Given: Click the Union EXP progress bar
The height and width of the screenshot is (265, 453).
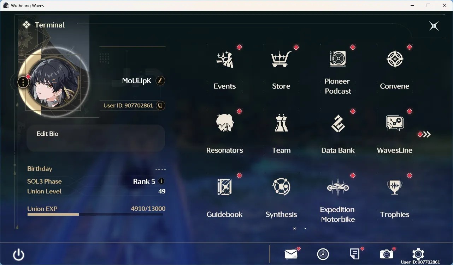Looking at the screenshot, I should pyautogui.click(x=95, y=214).
